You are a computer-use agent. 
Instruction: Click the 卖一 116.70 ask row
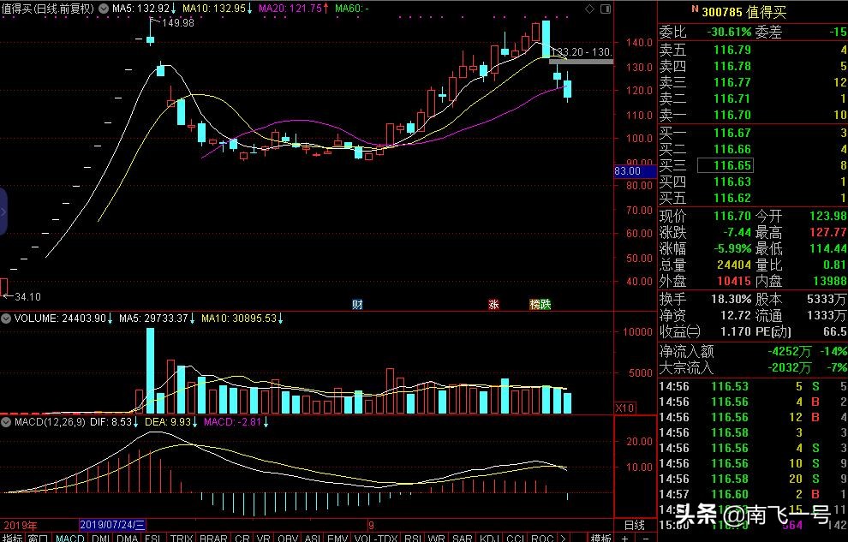click(753, 115)
